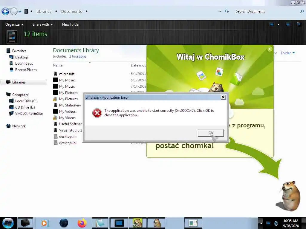Select the Visual Studio folder

coord(71,130)
